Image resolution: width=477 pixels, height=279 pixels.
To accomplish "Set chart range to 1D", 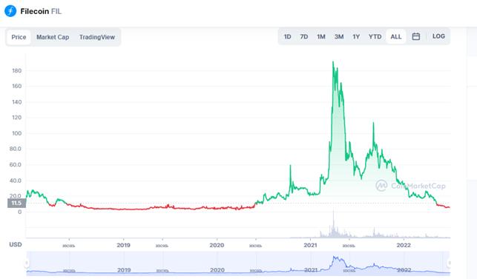I will click(x=288, y=37).
